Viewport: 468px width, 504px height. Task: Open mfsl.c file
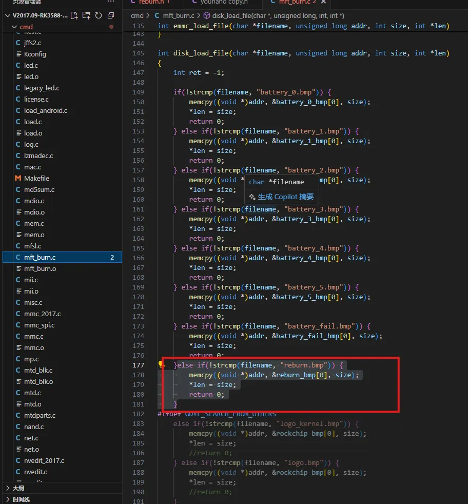tap(63, 246)
